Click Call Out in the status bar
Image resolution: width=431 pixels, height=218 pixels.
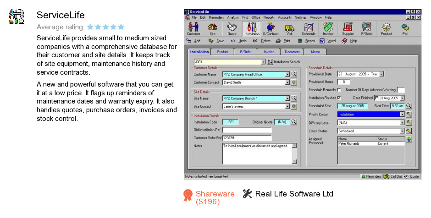[393, 176]
